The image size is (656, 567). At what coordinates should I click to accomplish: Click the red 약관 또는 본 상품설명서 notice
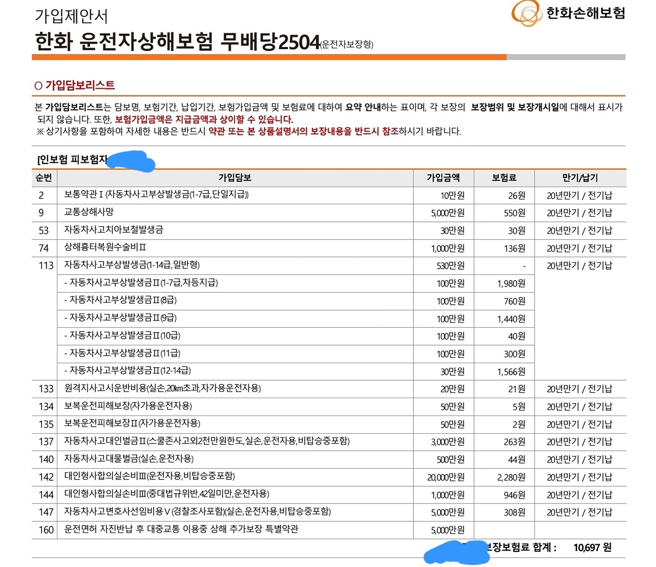coord(303,132)
